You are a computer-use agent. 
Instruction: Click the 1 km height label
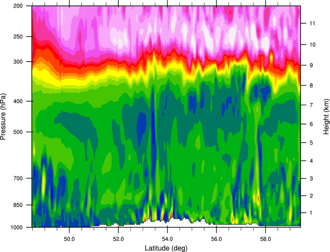(311, 213)
